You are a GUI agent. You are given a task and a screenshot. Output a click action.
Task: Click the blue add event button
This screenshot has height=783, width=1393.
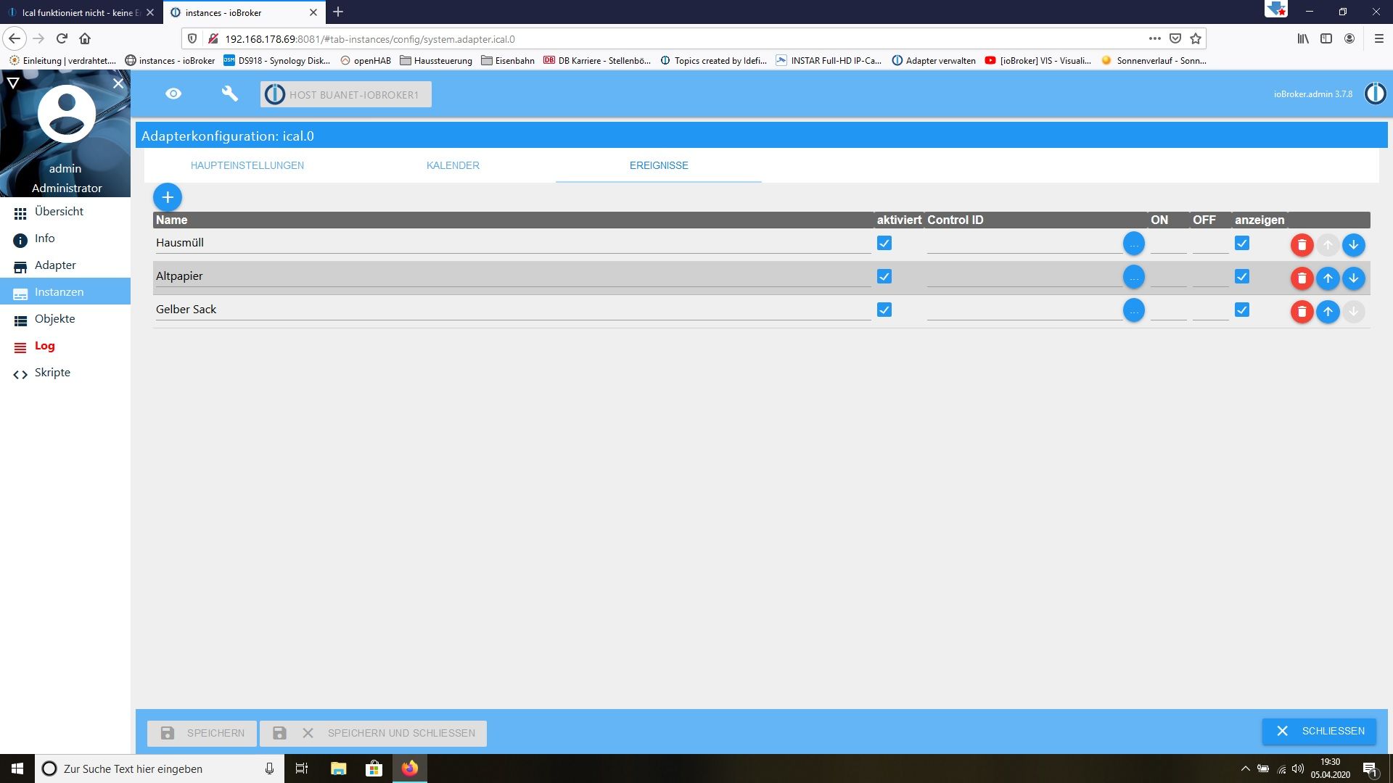point(168,197)
